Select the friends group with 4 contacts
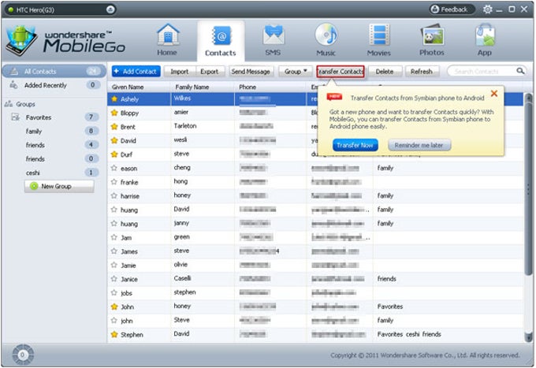 pos(54,145)
